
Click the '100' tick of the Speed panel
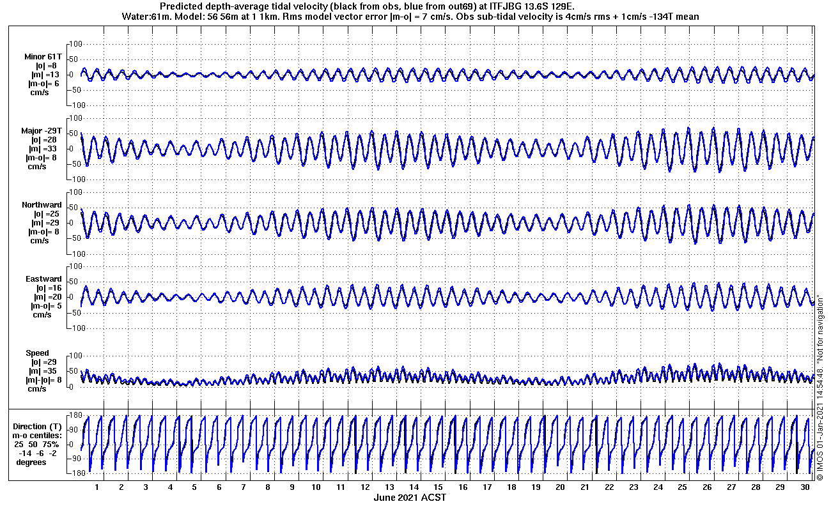[76, 356]
